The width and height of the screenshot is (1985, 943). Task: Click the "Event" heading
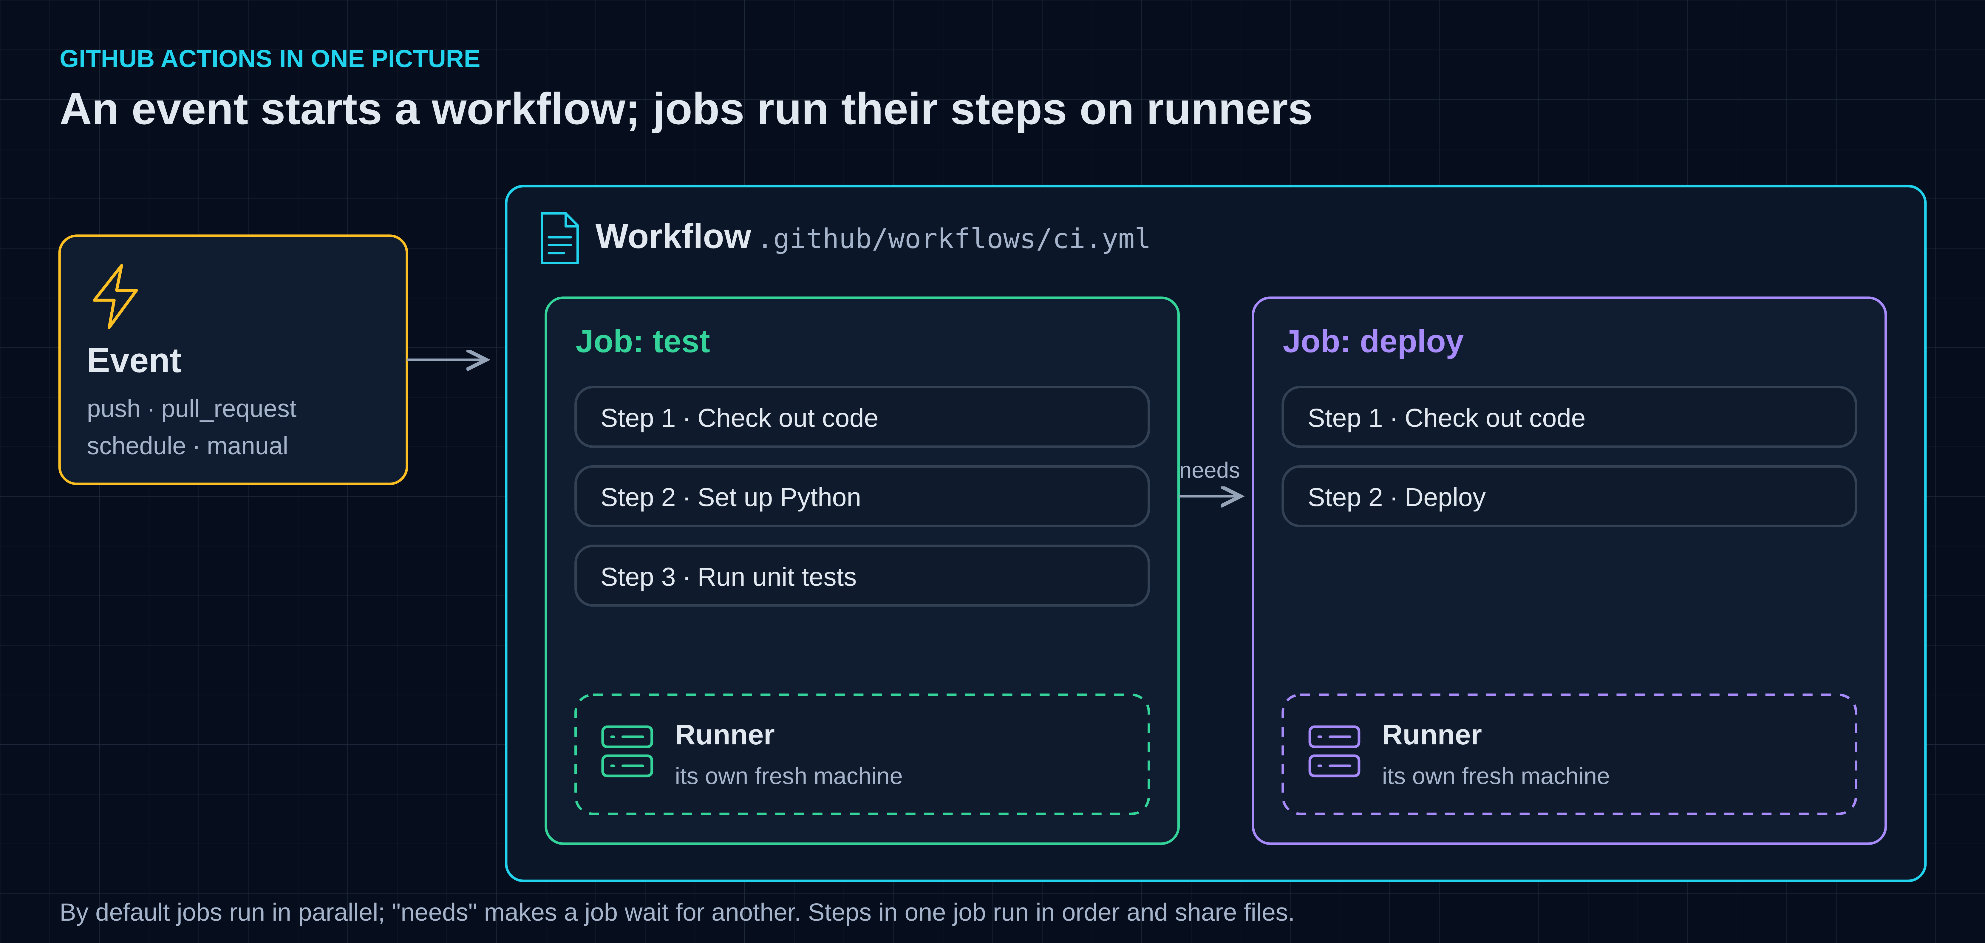[x=134, y=361]
